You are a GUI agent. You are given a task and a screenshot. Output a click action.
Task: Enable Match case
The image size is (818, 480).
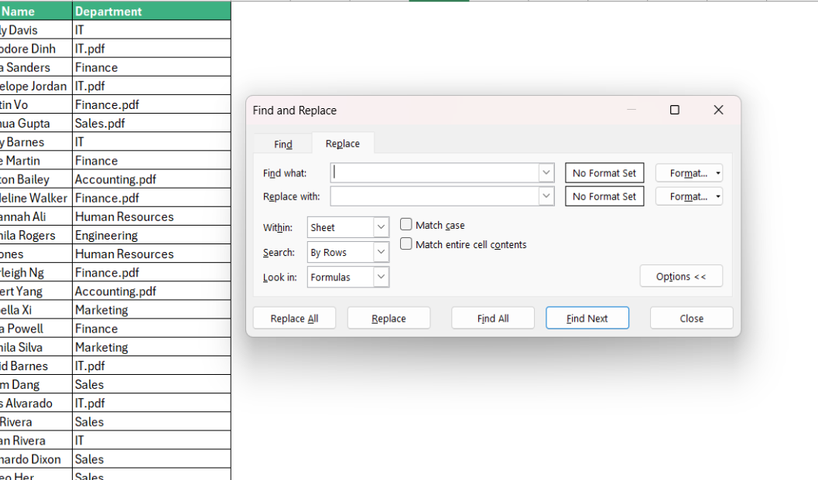406,224
